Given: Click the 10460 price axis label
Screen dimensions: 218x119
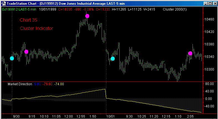Looking at the screenshot, I should [209, 19].
